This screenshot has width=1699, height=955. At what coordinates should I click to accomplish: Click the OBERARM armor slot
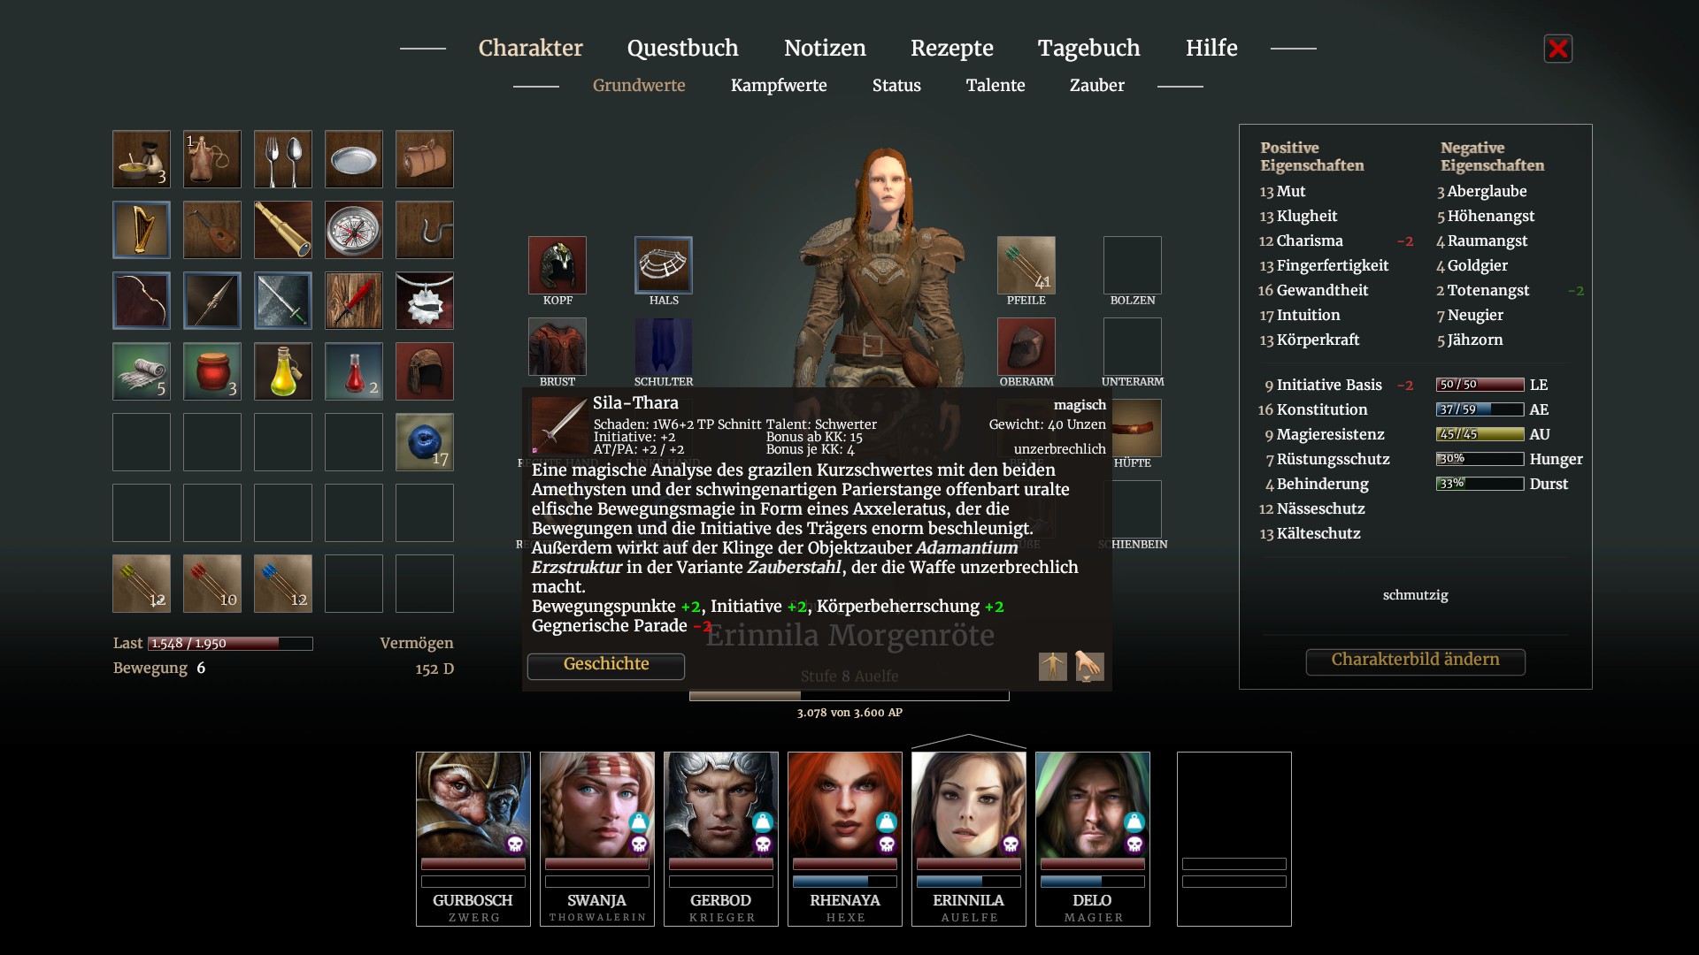coord(1026,347)
